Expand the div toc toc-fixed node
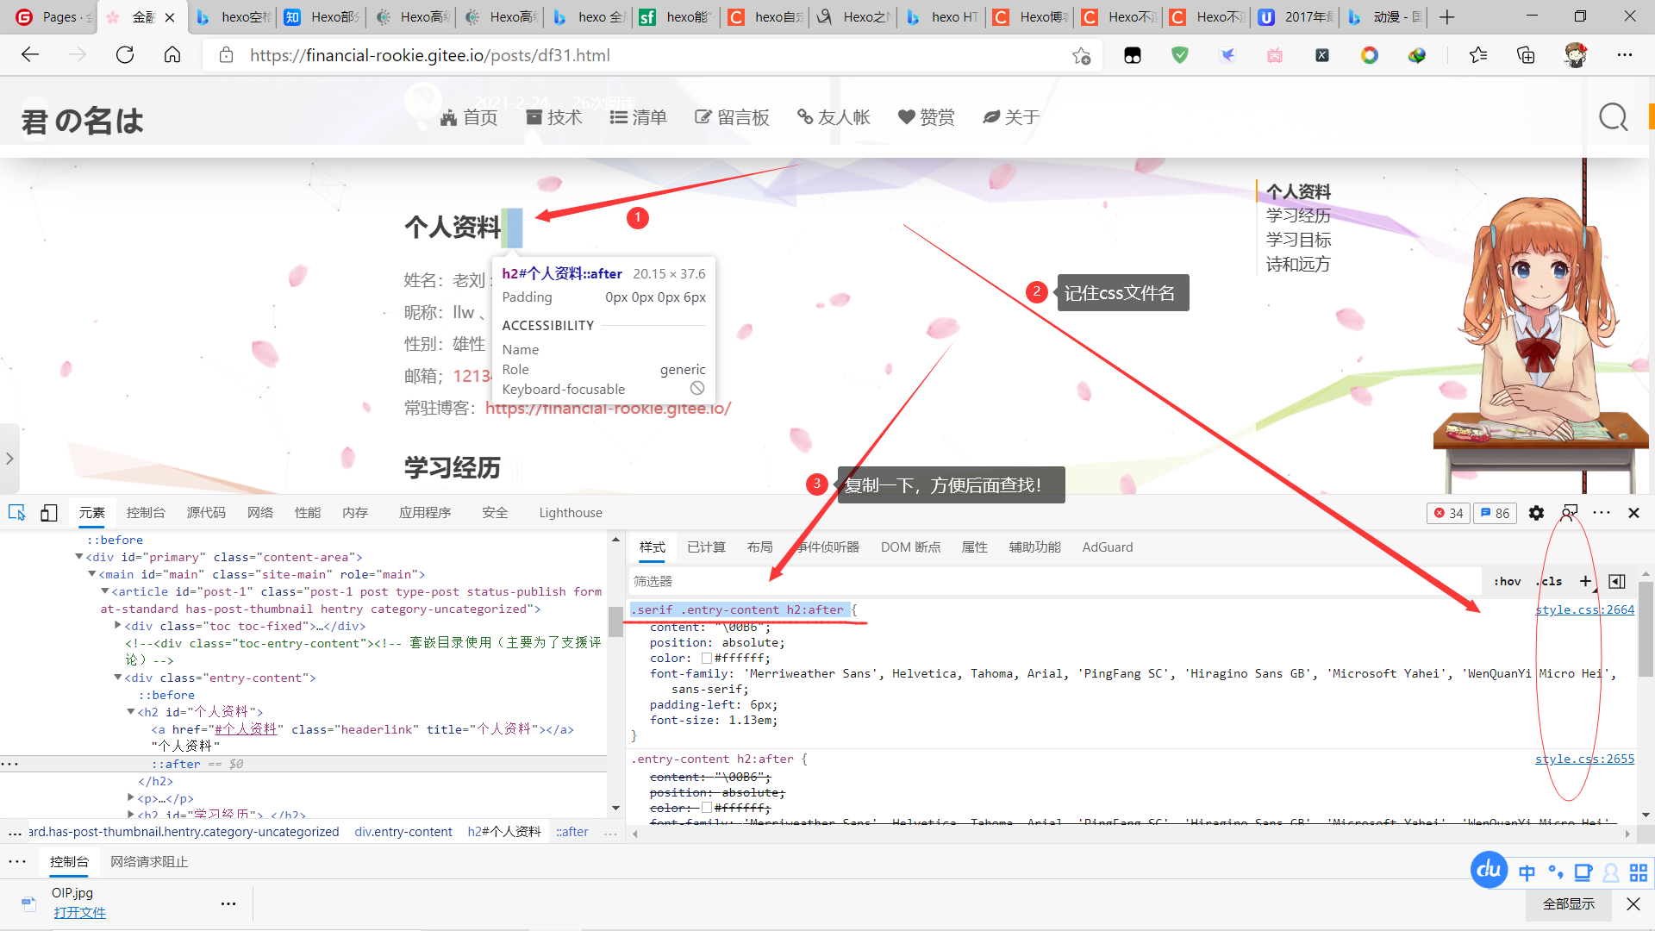The image size is (1655, 931). 118,626
